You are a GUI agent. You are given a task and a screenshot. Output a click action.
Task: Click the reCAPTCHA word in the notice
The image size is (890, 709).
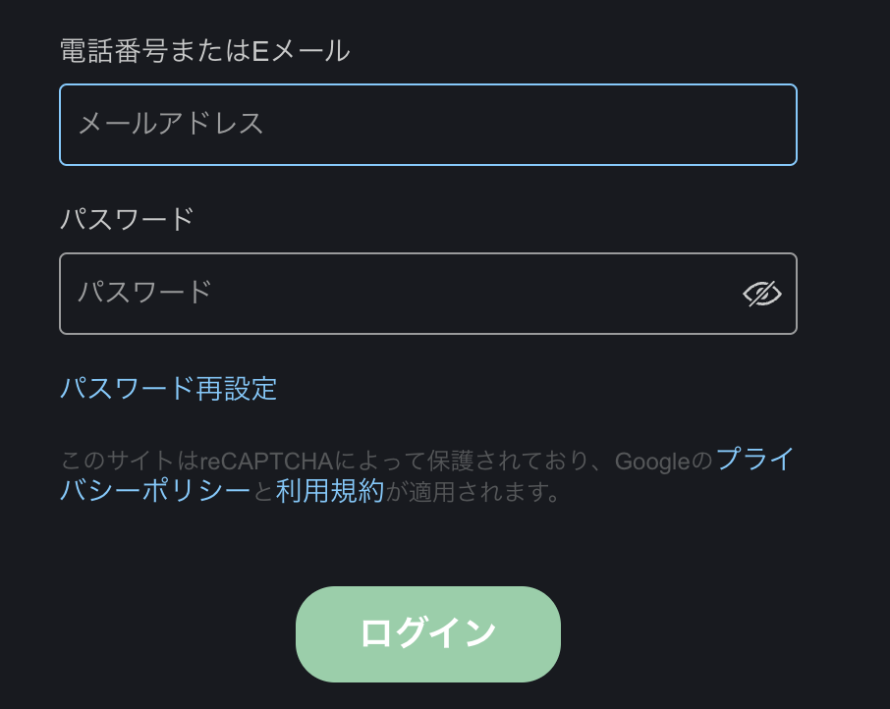266,462
